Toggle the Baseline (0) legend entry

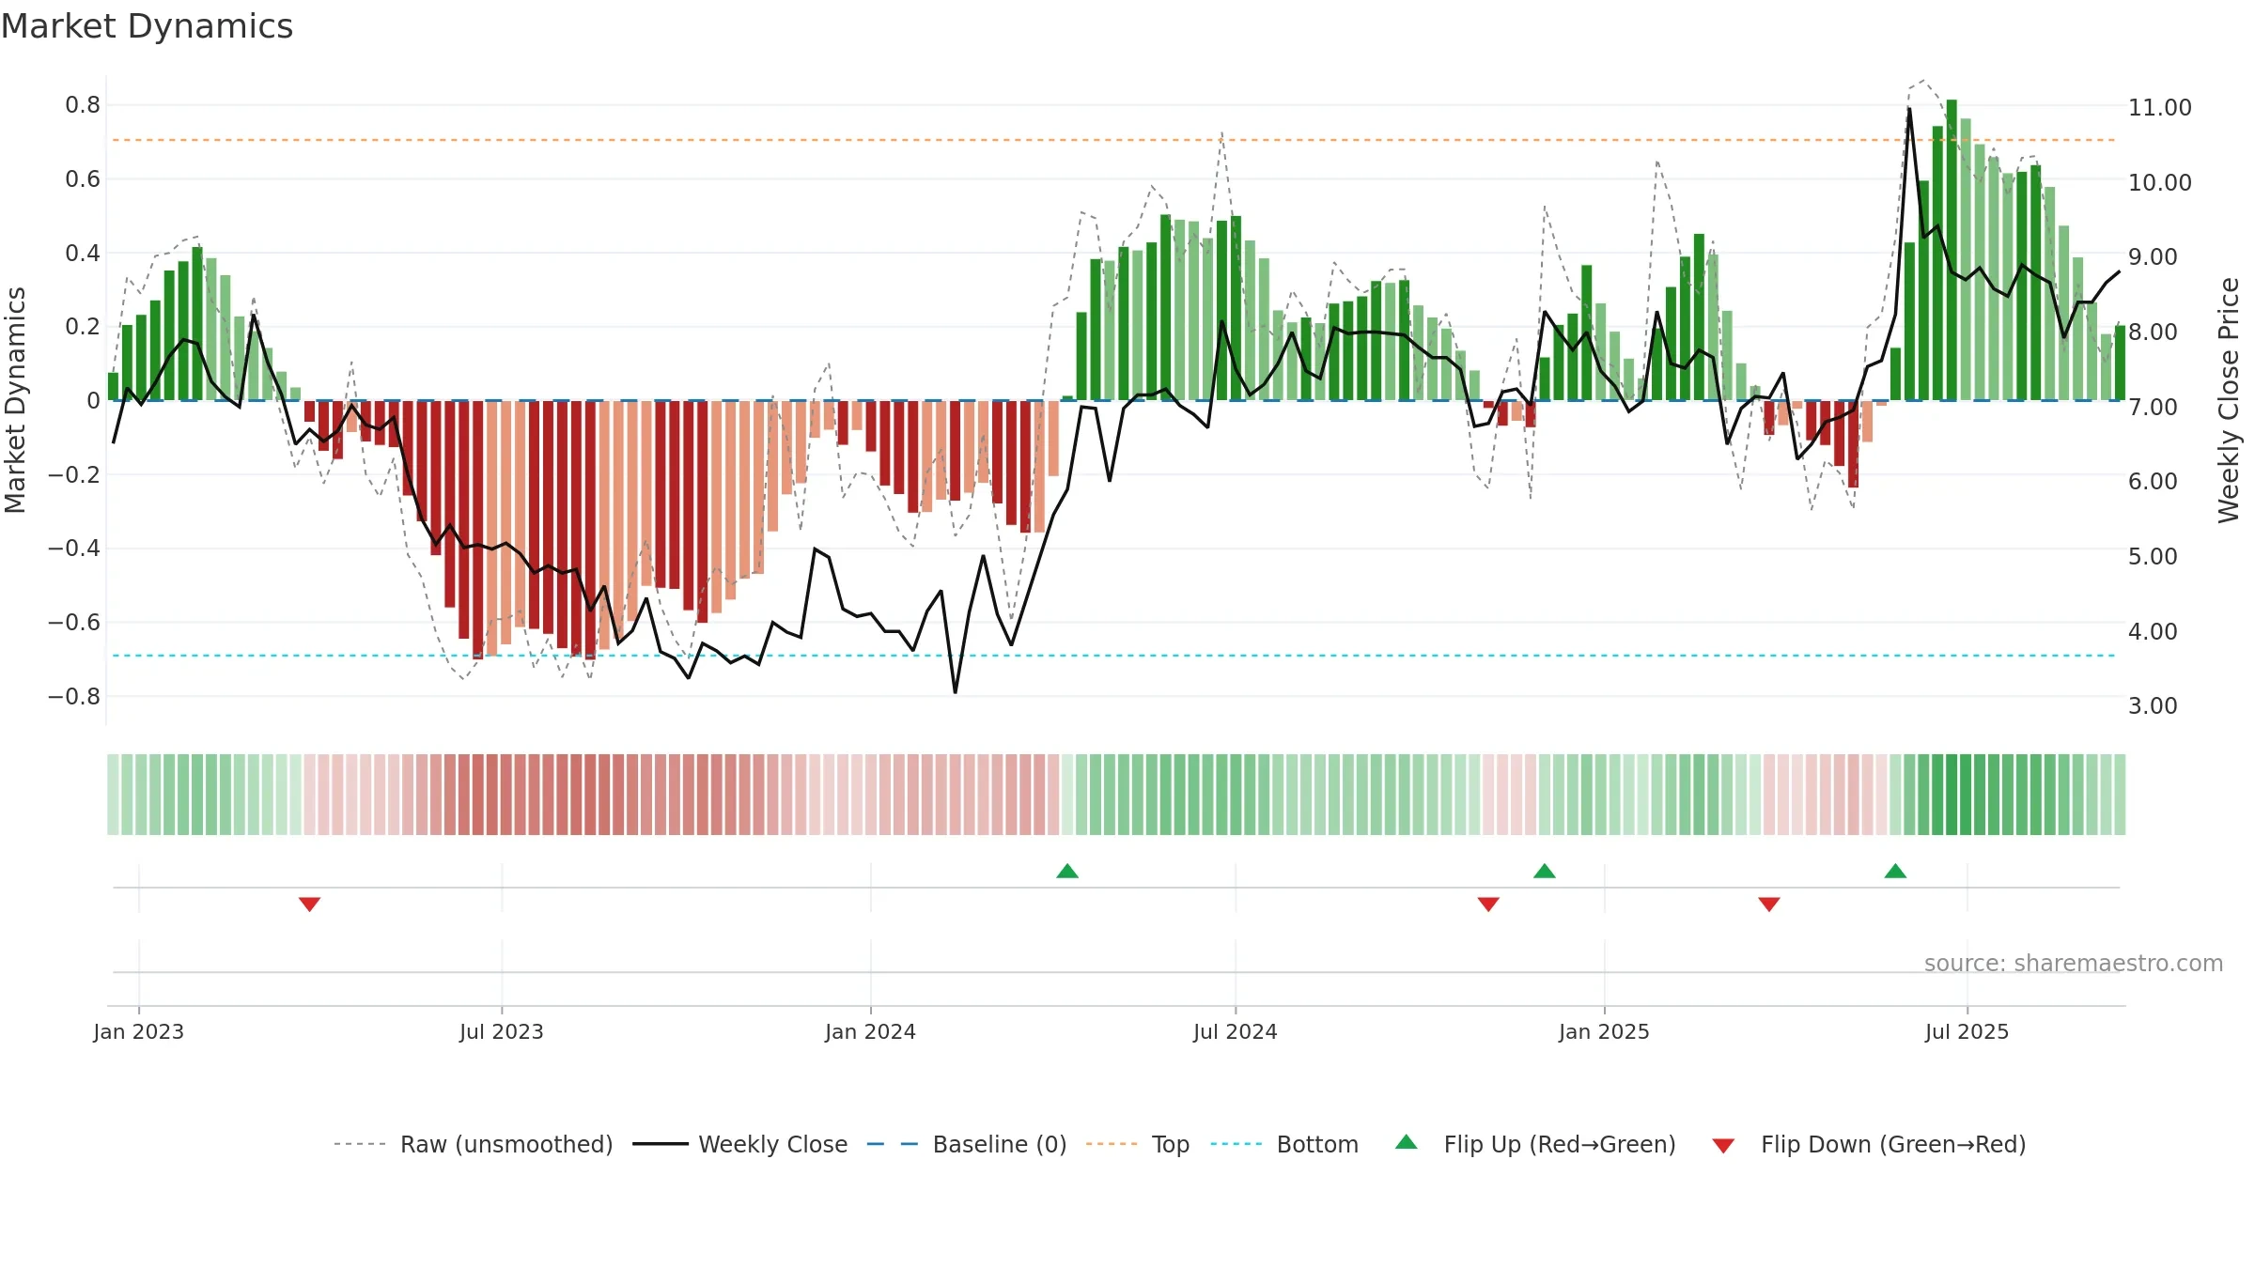point(966,1144)
